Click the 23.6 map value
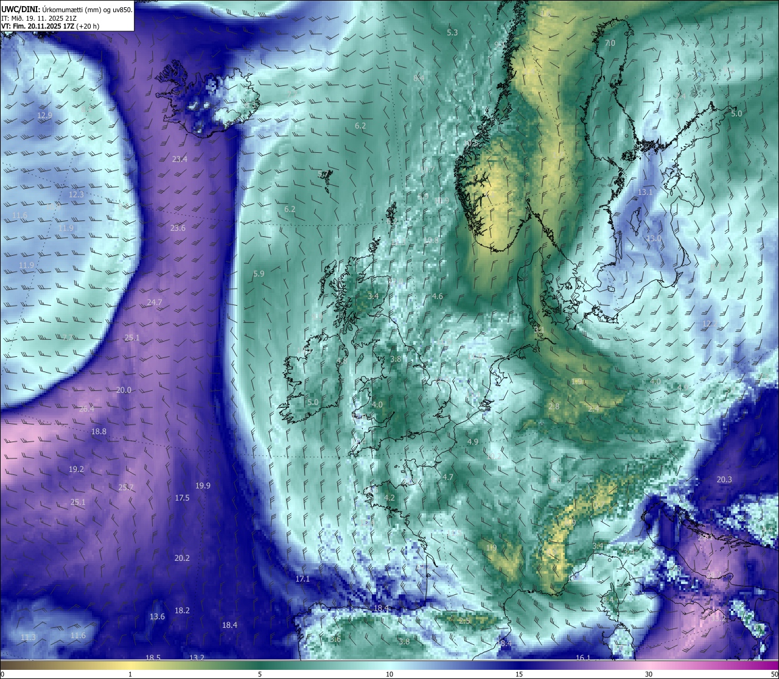The image size is (779, 679). [178, 228]
